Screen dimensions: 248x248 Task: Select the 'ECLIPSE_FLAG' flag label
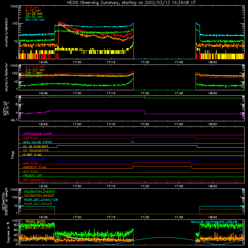34,159
